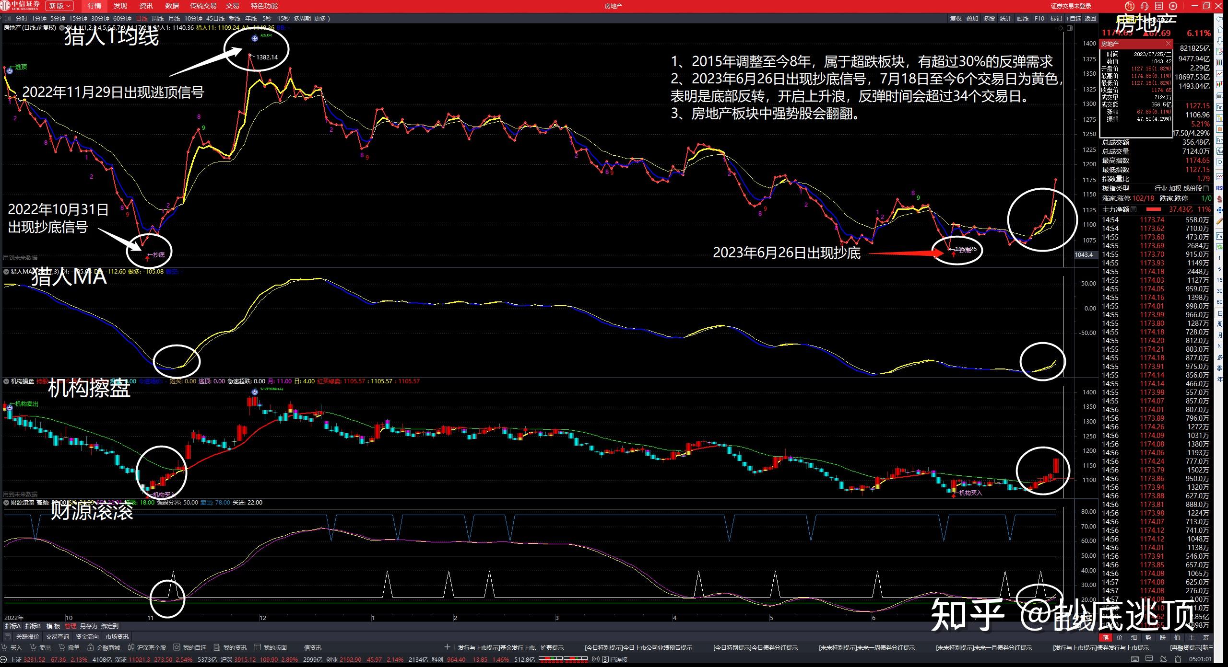Open 我的自选 star icon
1228x667 pixels.
tap(177, 647)
